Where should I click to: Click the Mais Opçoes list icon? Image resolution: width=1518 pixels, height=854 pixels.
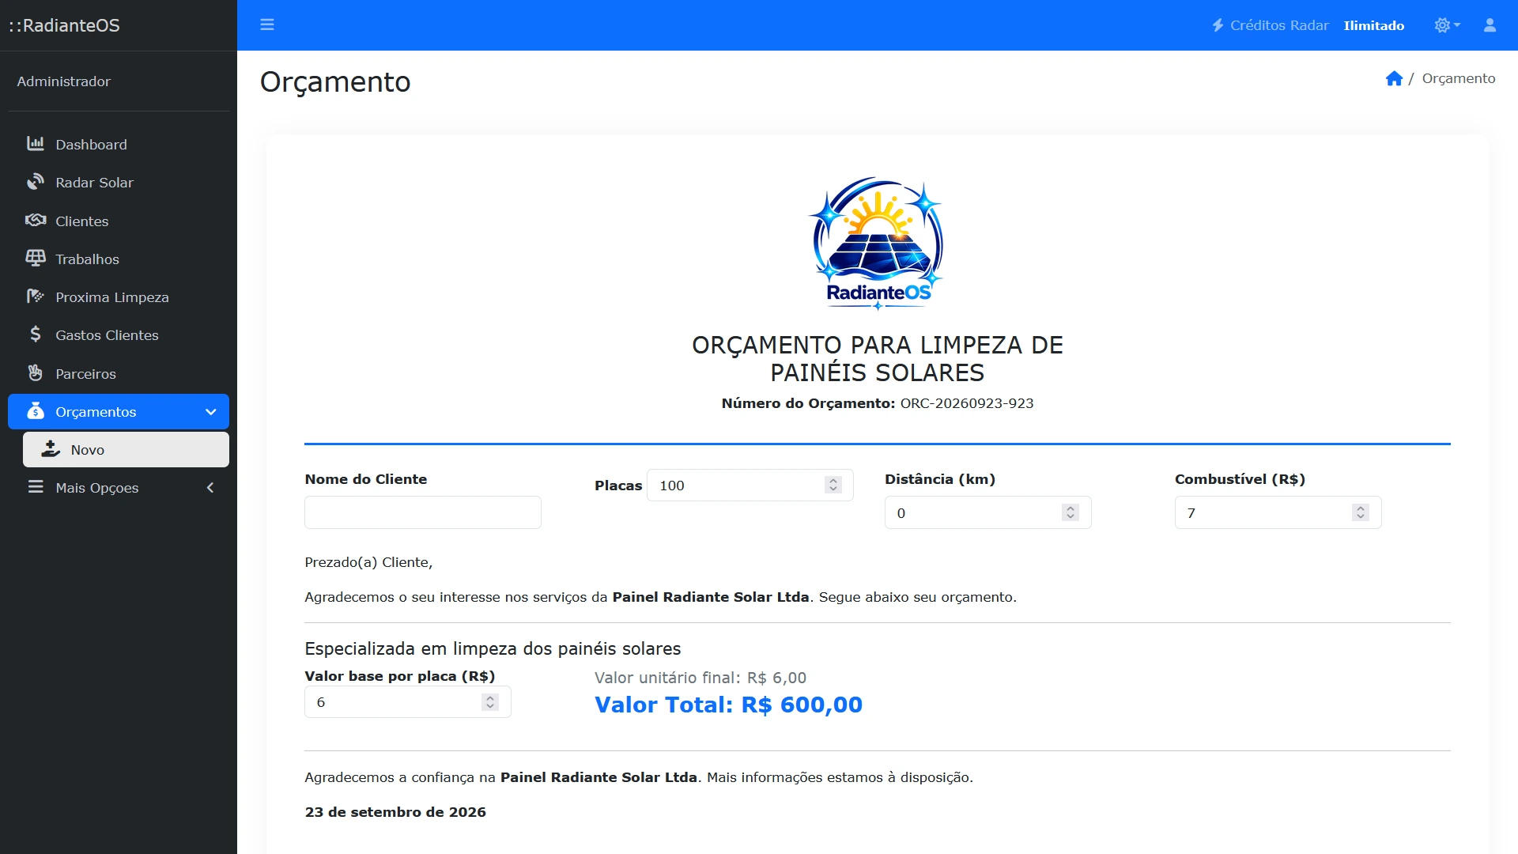(36, 487)
